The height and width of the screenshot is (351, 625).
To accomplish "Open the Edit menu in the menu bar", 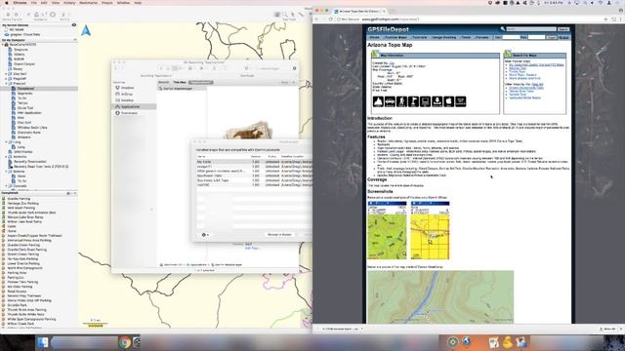I will pos(44,3).
